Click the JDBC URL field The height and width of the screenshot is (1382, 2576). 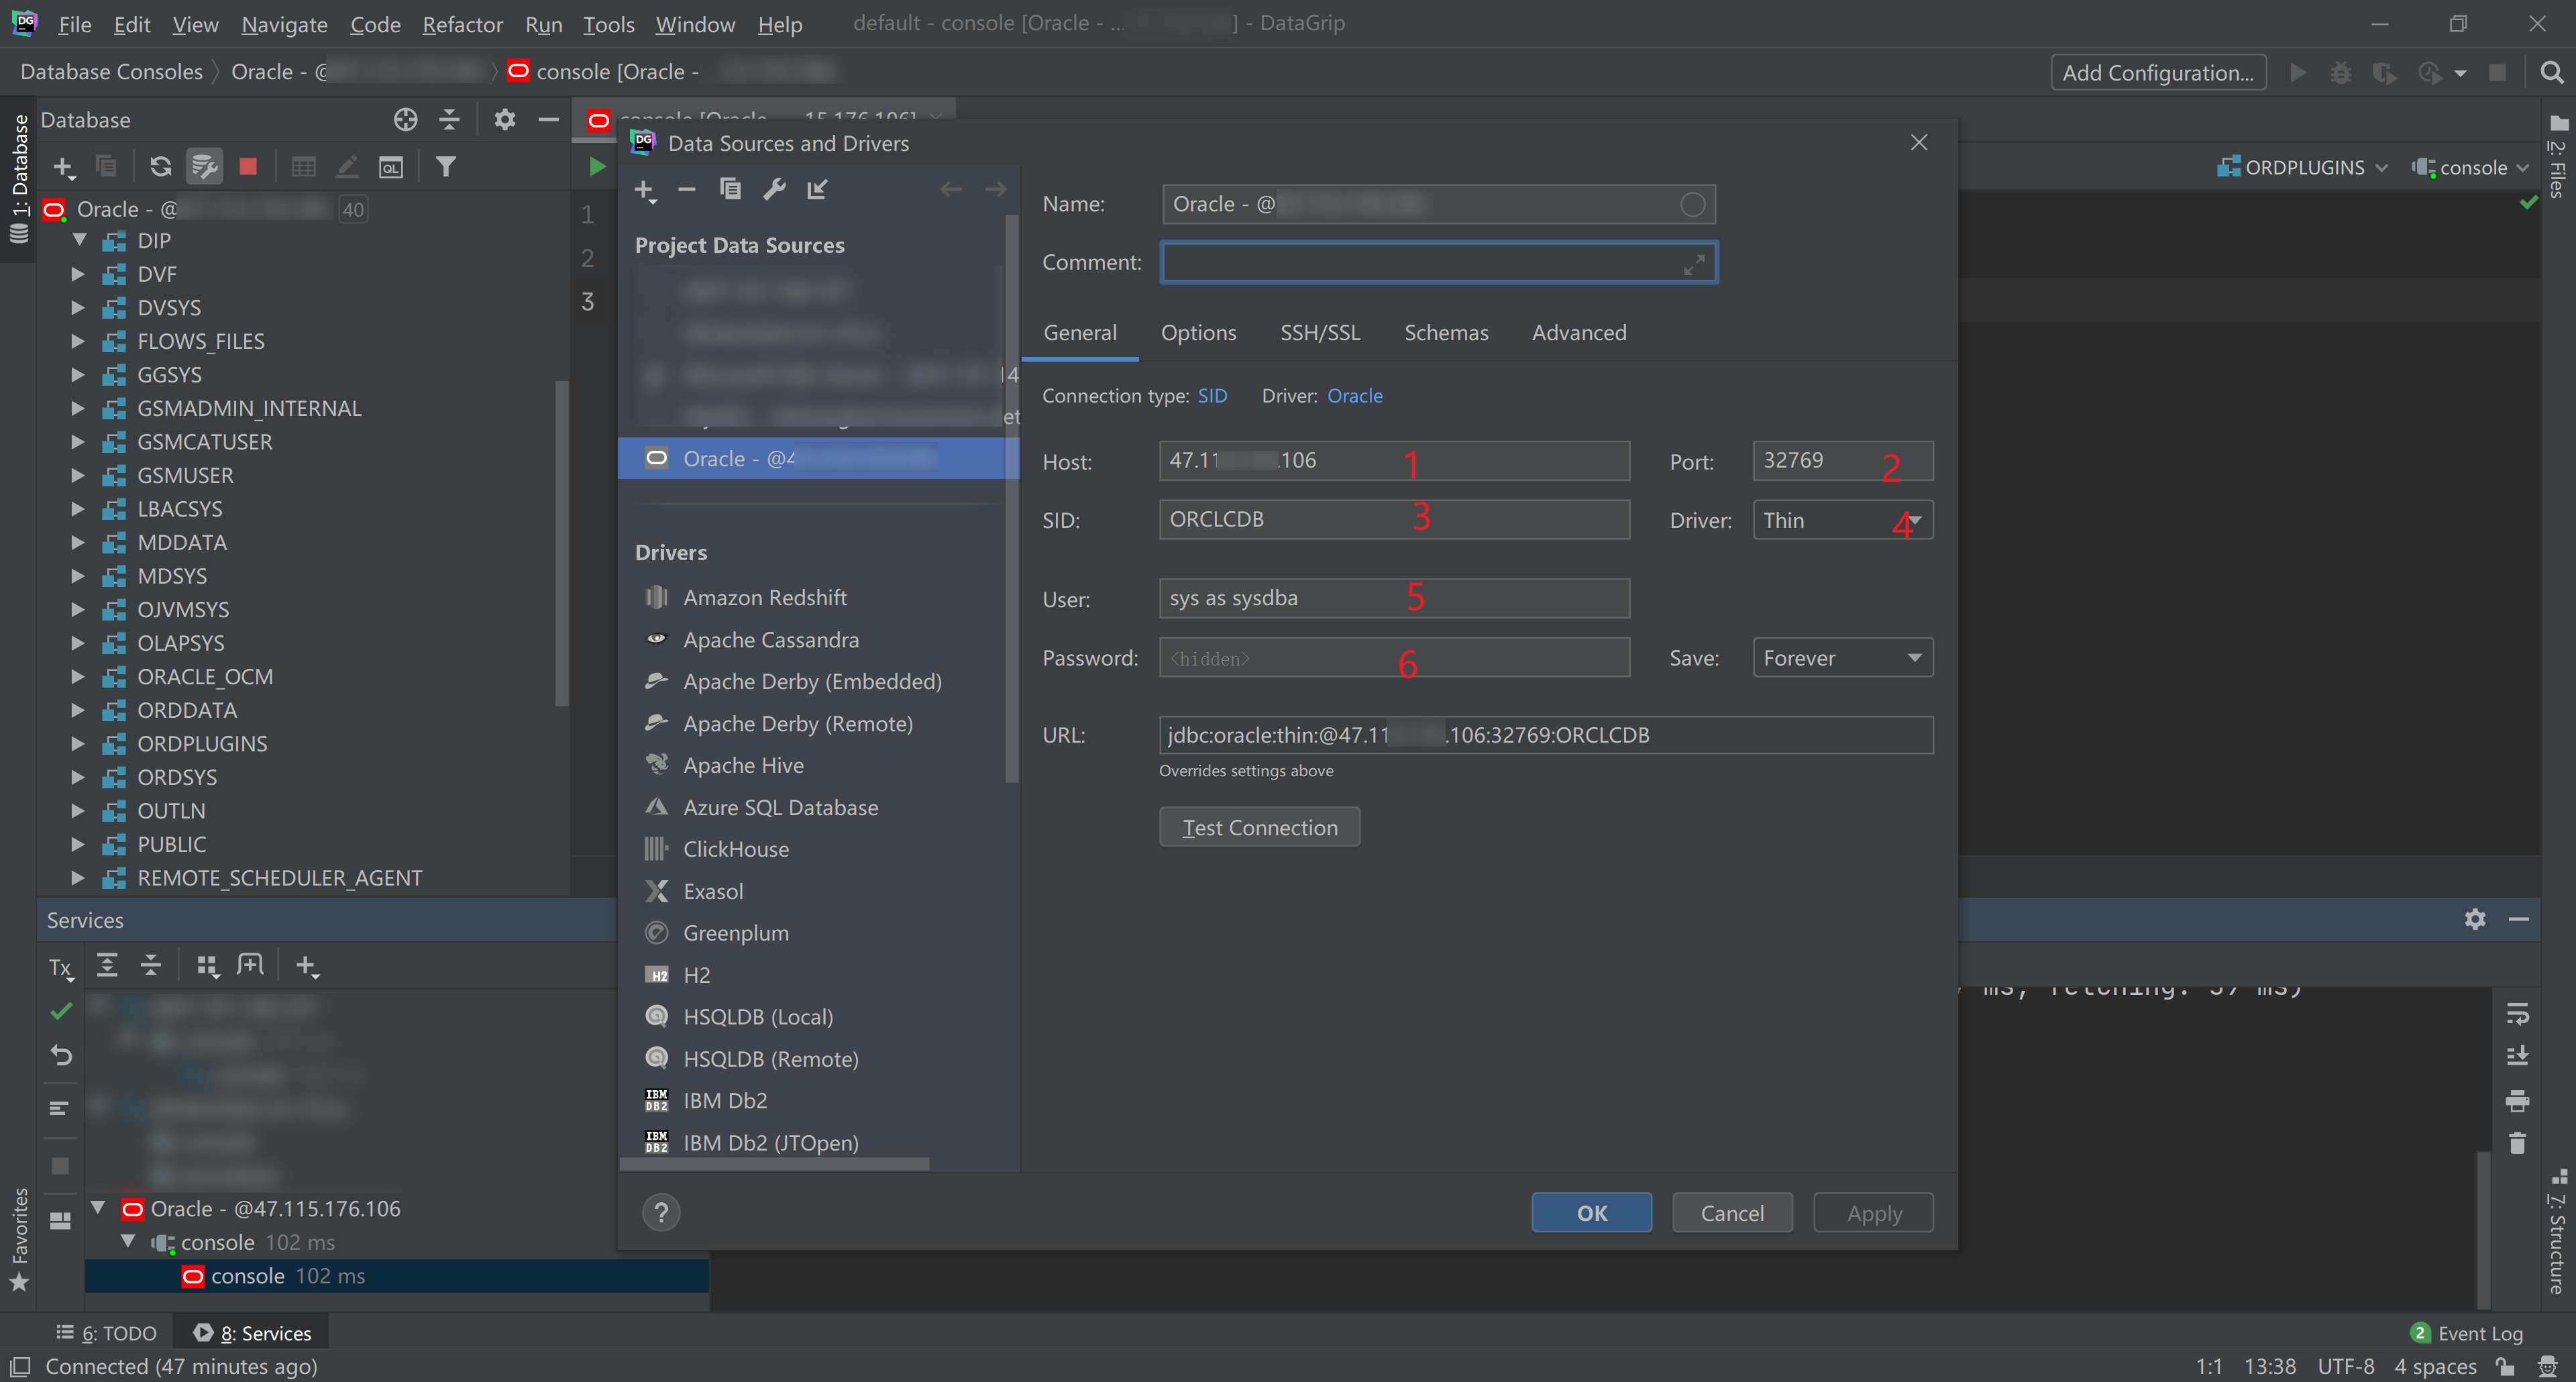click(x=1546, y=735)
